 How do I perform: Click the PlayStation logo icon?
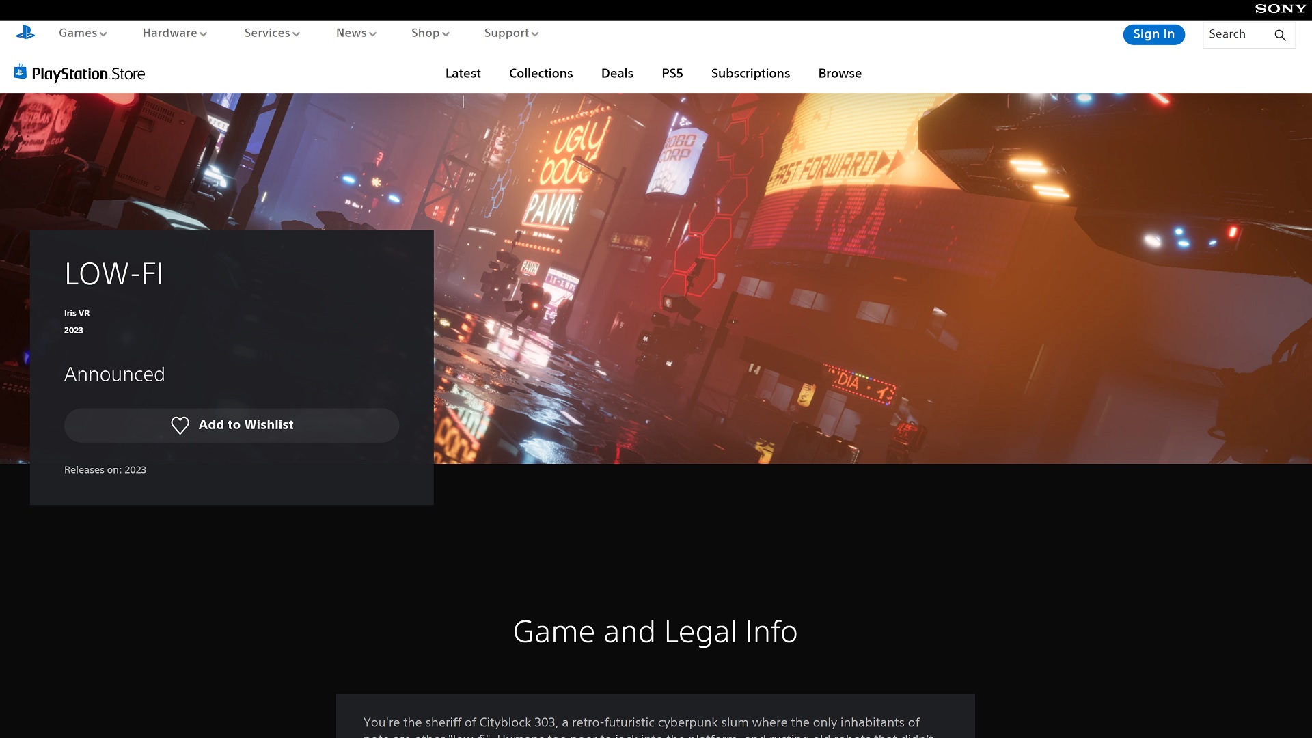[x=25, y=32]
